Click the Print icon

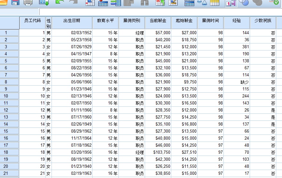(x=28, y=3)
